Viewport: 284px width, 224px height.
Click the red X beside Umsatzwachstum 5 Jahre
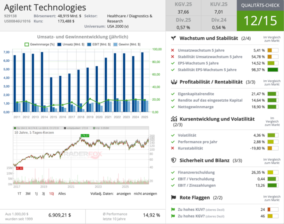tap(173, 50)
